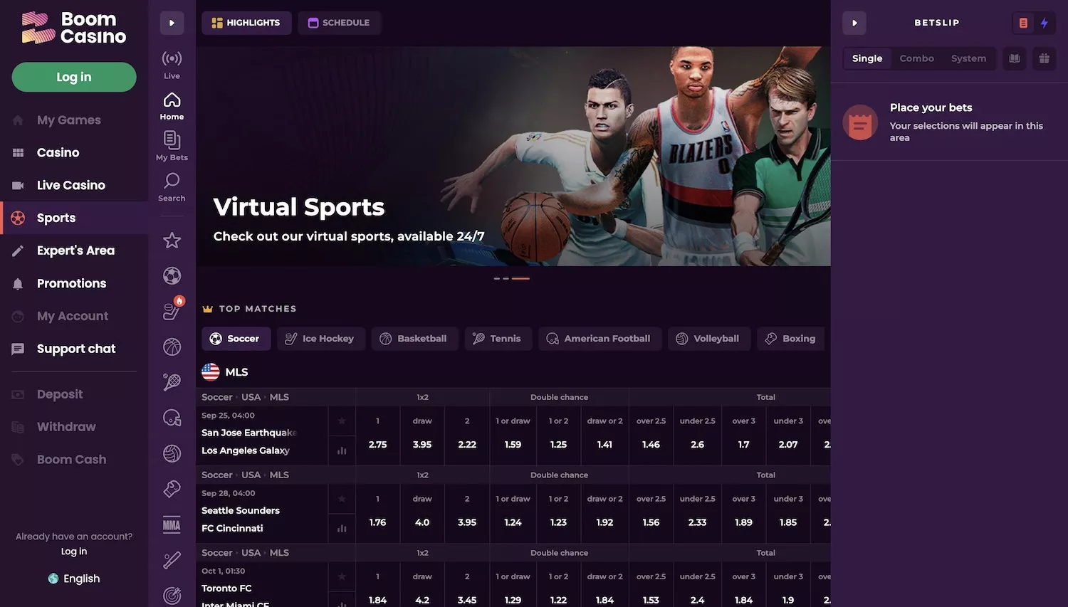This screenshot has width=1068, height=607.
Task: Switch to regular betslip mode icon
Action: tap(1023, 23)
